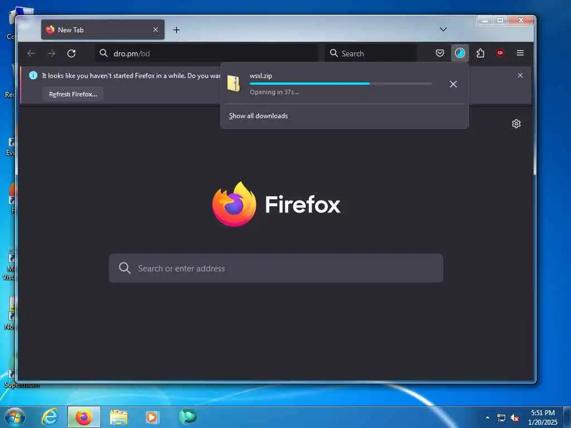The image size is (571, 428).
Task: Click the Refresh Firefox... button
Action: (73, 94)
